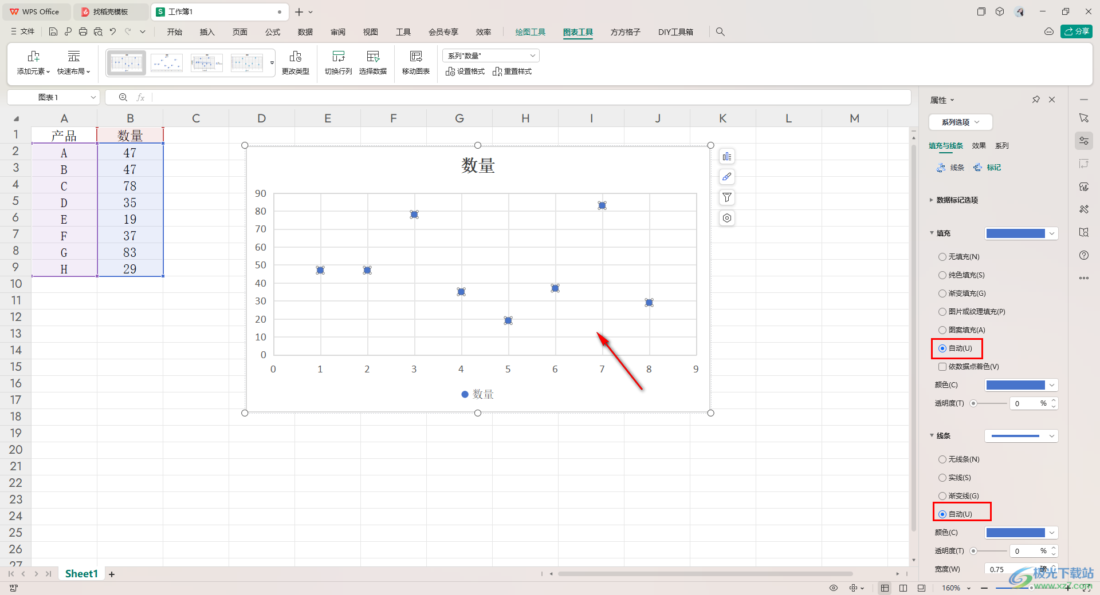Expand Data Marker Options (数据标记选项) section
Viewport: 1100px width, 595px height.
(954, 200)
